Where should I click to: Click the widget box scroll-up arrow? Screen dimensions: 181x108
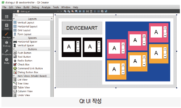[52, 19]
